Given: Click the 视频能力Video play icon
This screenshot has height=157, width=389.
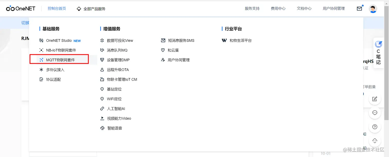Looking at the screenshot, I should pos(102,118).
